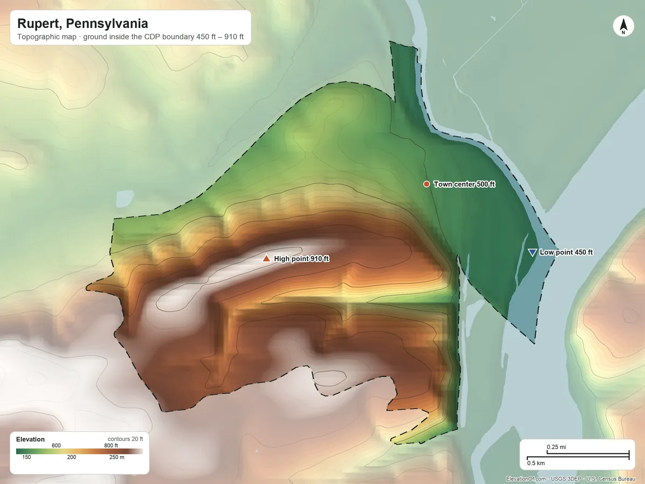Click the '600' legend tick label
645x484 pixels.
[56, 445]
